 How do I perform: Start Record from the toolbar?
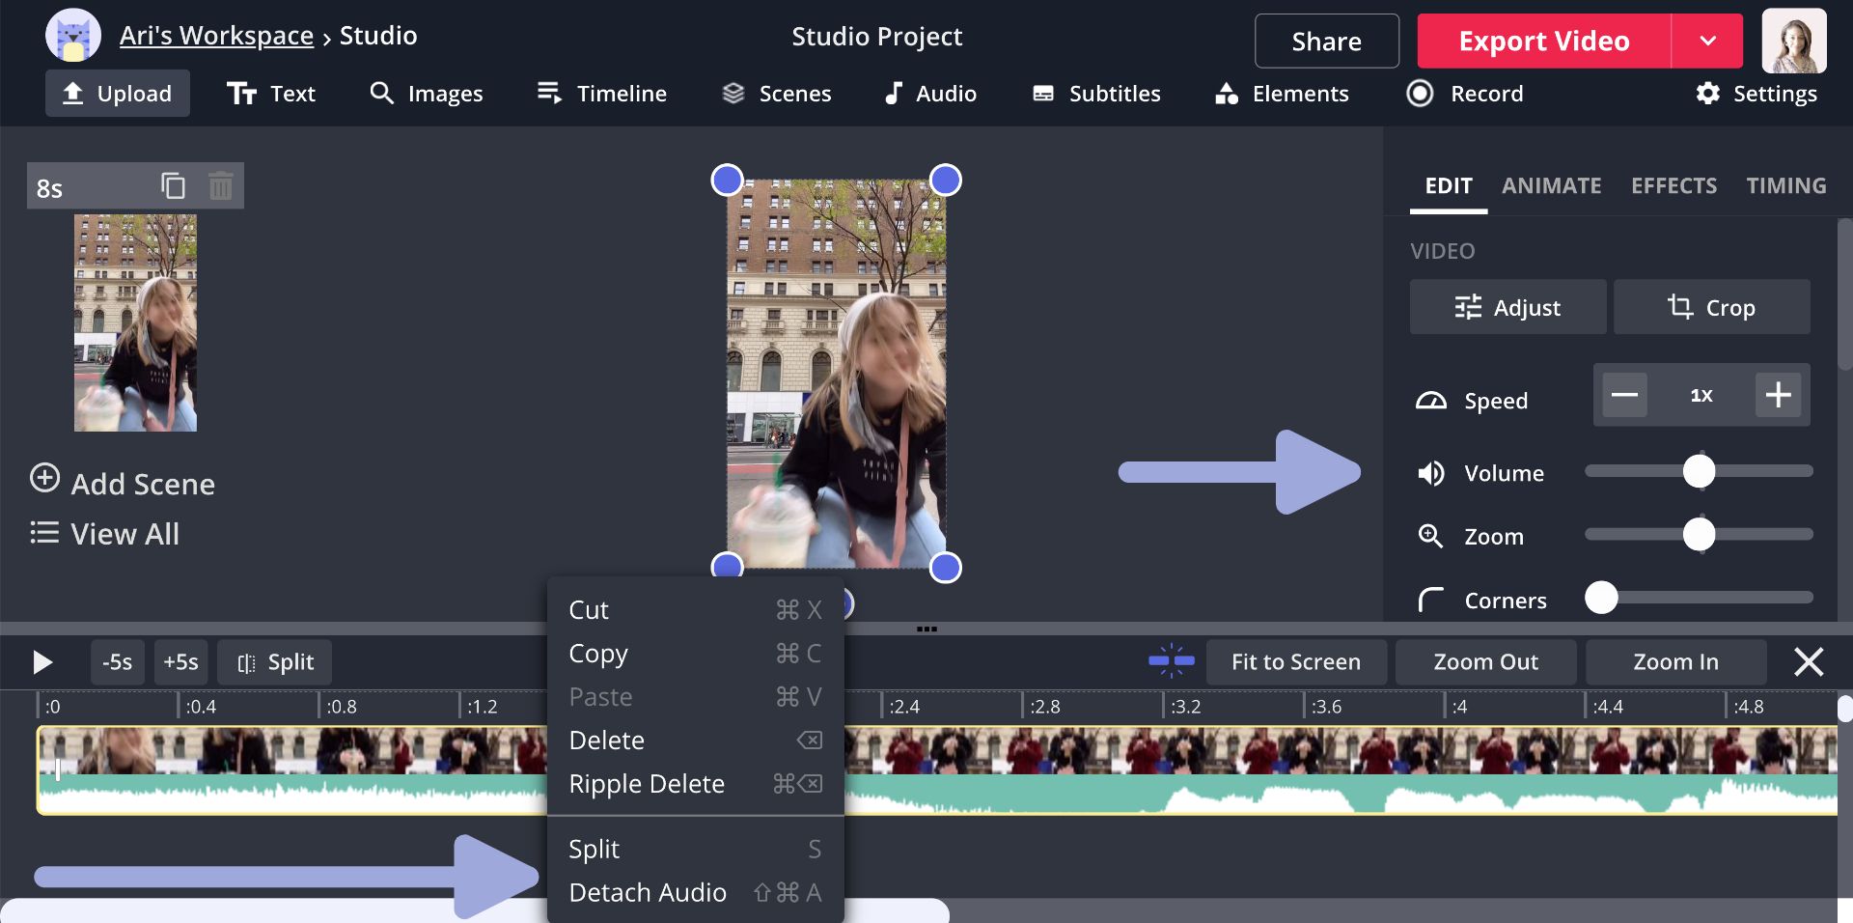pos(1465,94)
